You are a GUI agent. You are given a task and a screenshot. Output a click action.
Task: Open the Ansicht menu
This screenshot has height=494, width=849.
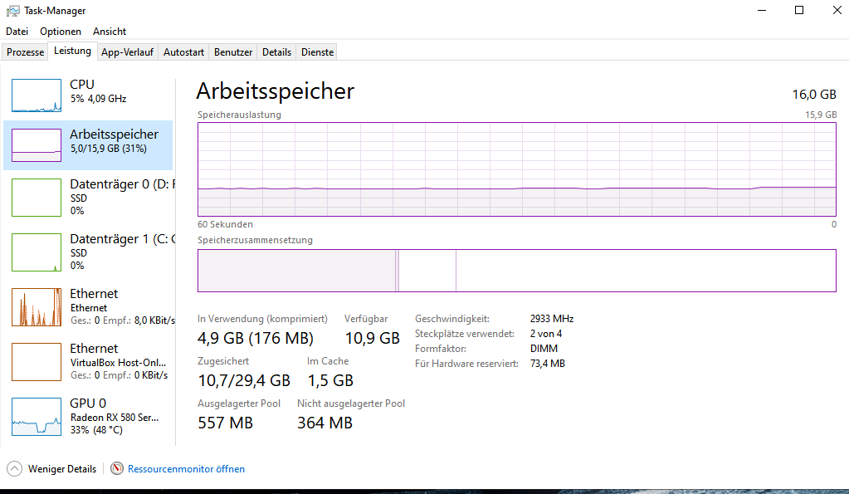coord(110,32)
